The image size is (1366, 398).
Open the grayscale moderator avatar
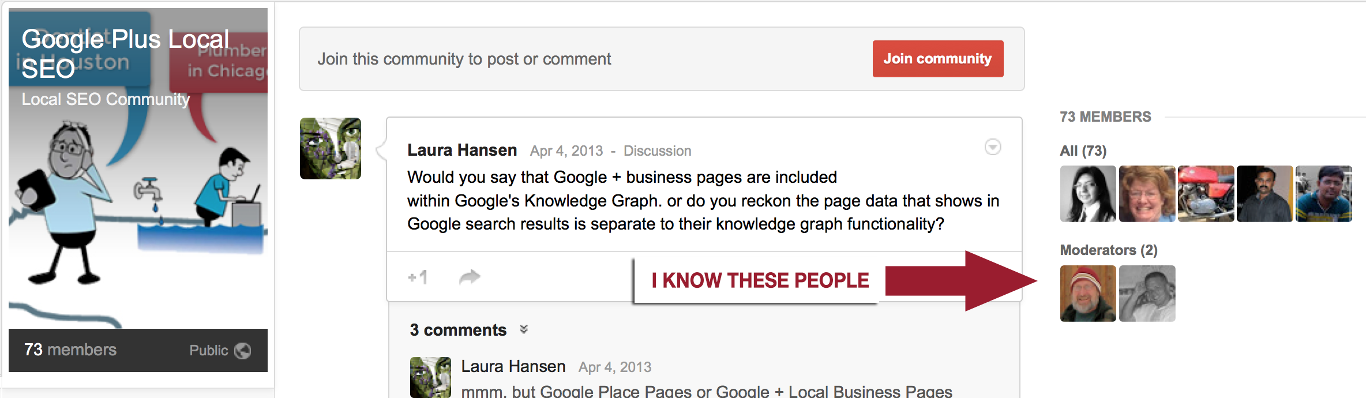tap(1147, 294)
